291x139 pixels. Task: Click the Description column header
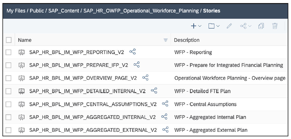pyautogui.click(x=187, y=40)
